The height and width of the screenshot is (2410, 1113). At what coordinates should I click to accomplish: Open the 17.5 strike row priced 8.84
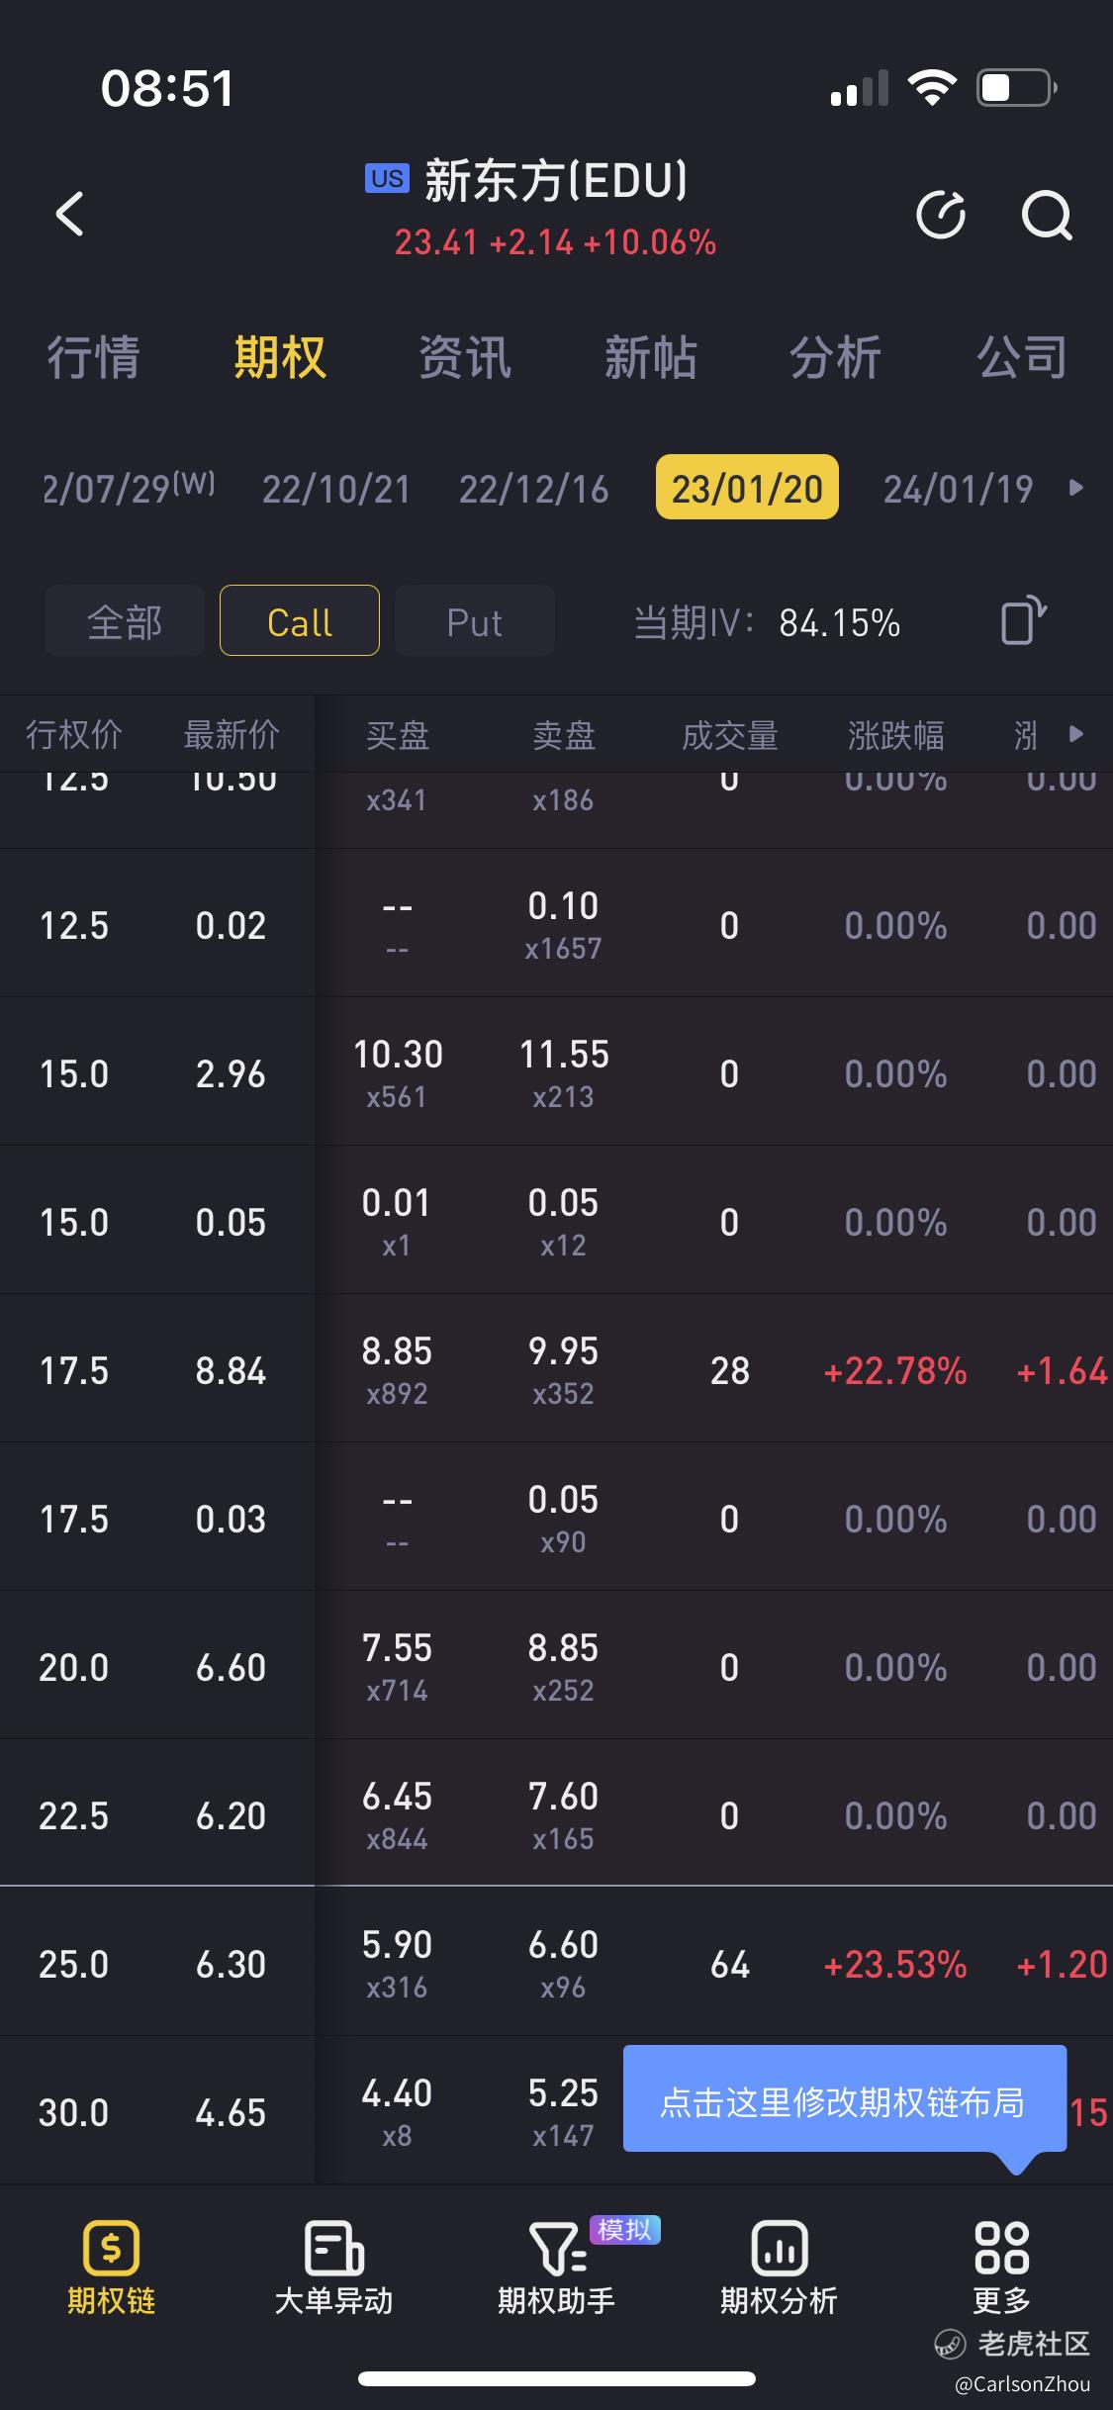[x=556, y=1369]
